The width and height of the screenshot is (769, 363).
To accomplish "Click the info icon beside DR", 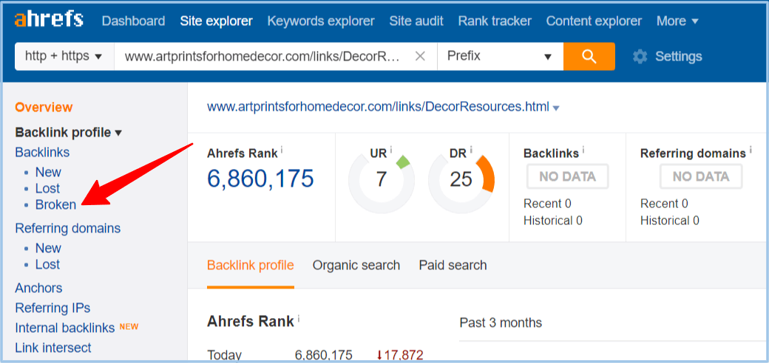I will (x=471, y=150).
